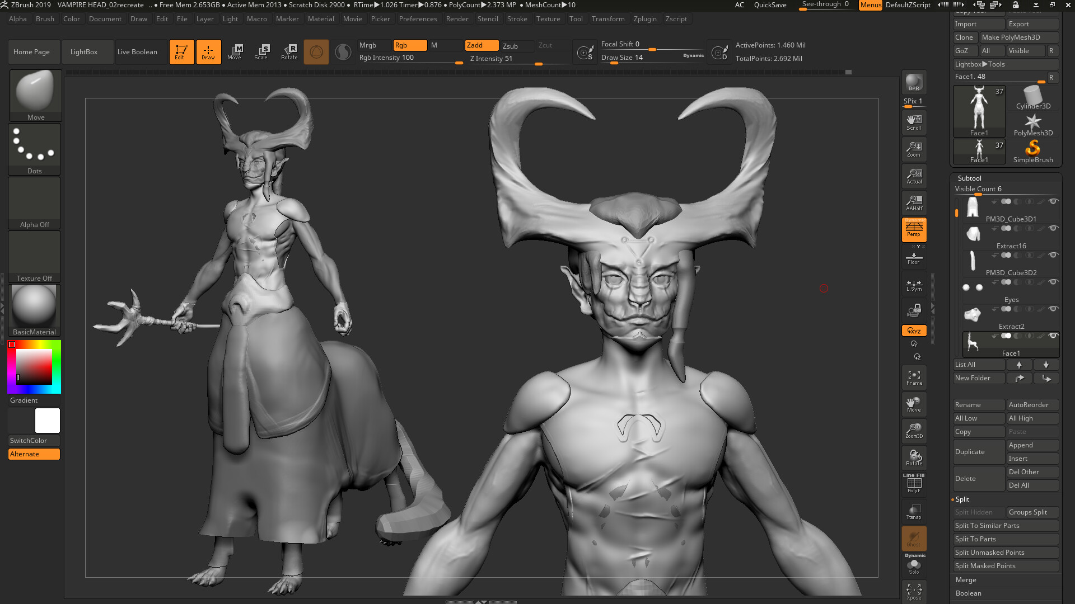Toggle the Zadd sculpting mode

pyautogui.click(x=482, y=45)
